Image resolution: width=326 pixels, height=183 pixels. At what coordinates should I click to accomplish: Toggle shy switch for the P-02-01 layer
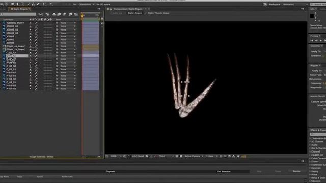point(31,76)
